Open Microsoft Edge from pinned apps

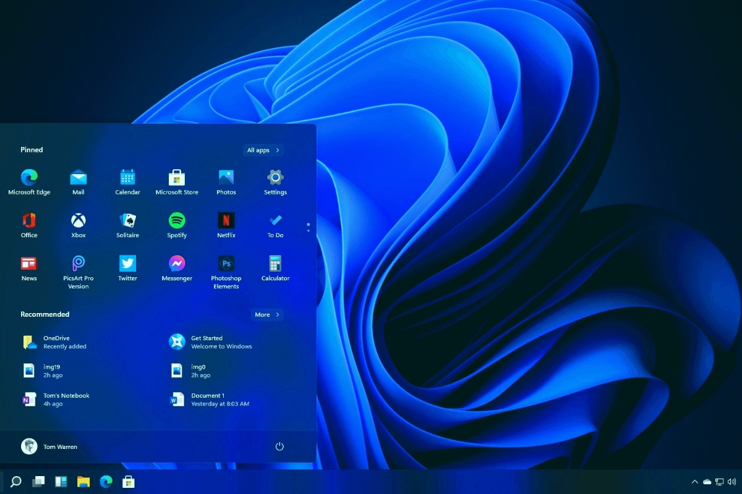point(29,178)
